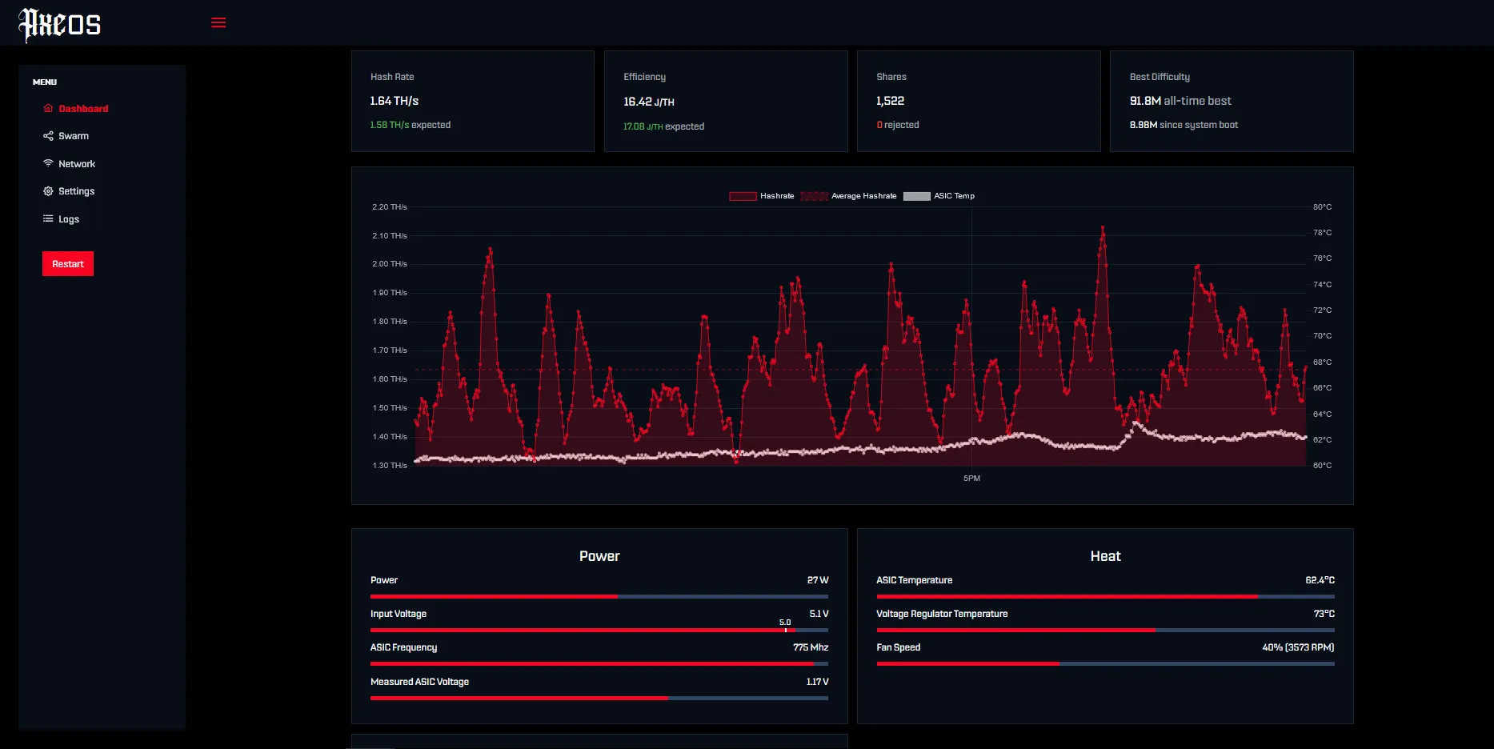The height and width of the screenshot is (749, 1494).
Task: Open the Dashboard via the home icon
Action: (48, 108)
